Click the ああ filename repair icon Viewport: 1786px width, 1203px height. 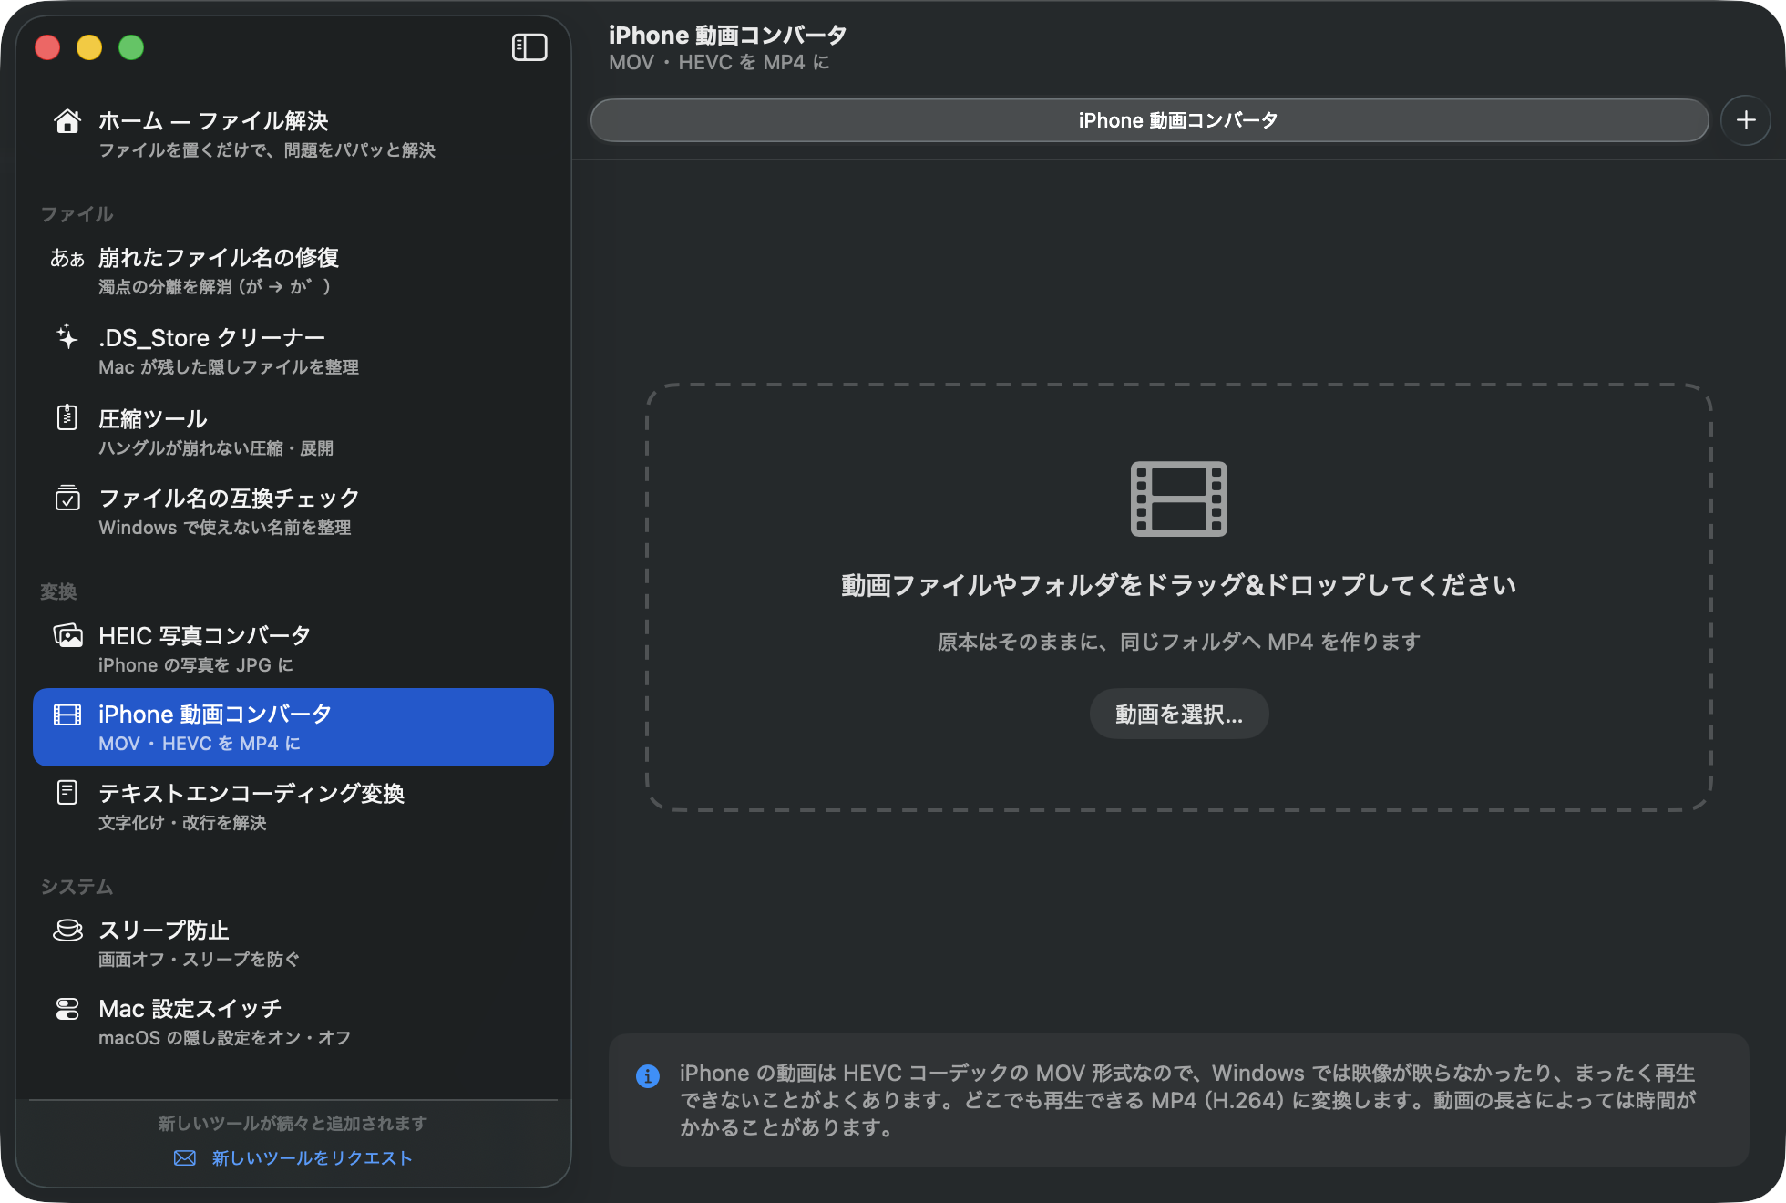67,259
